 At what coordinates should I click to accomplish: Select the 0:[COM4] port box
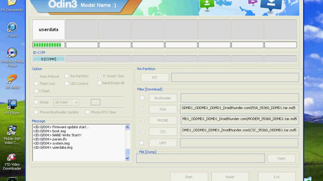[x=49, y=59]
